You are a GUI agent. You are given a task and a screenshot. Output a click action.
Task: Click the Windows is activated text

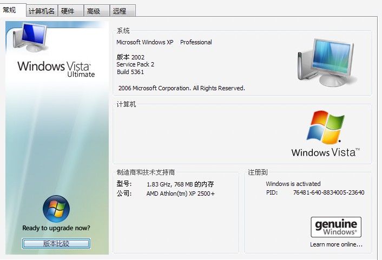pos(293,184)
